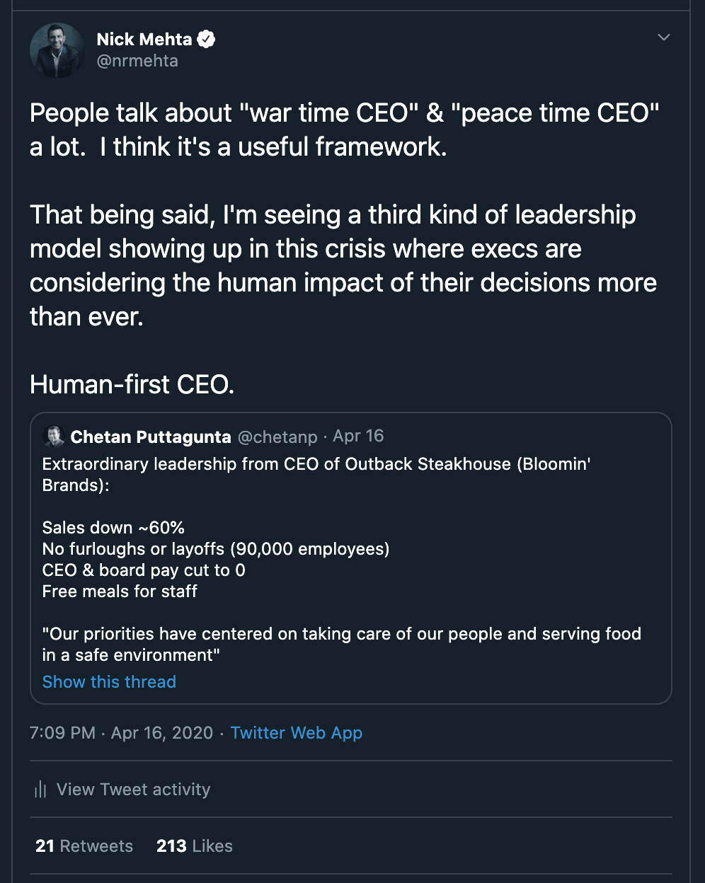The width and height of the screenshot is (705, 883).
Task: Click the tweet activity bar chart icon
Action: coord(40,790)
